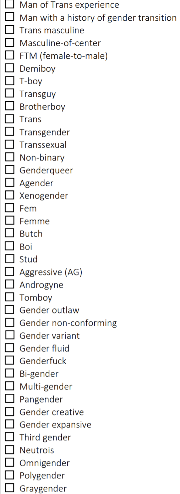Check the Demiboy option

pos(10,69)
